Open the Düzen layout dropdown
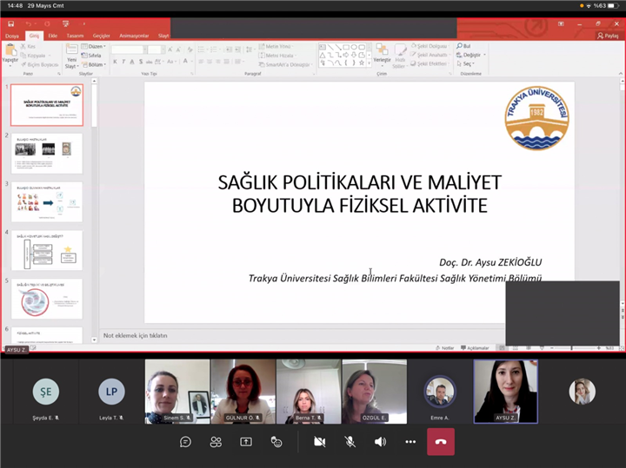This screenshot has width=626, height=468. 93,47
